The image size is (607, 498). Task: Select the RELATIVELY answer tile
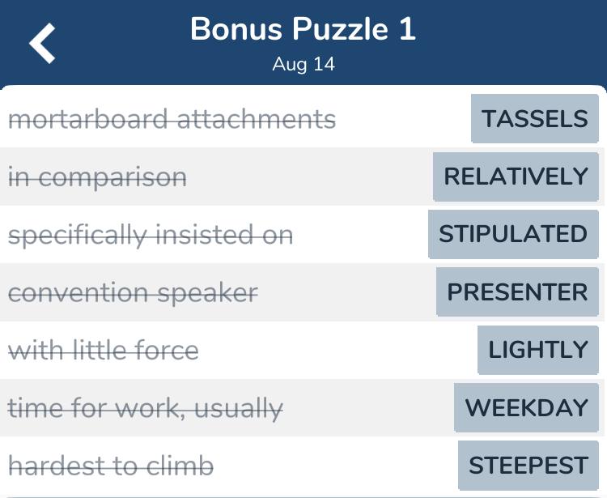[516, 177]
